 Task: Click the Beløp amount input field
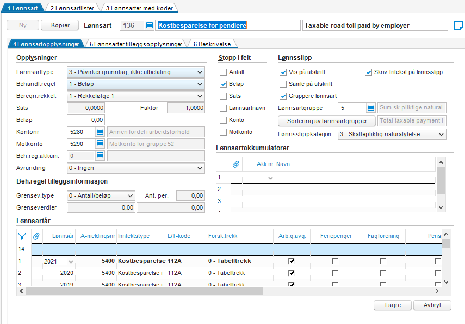pyautogui.click(x=86, y=120)
